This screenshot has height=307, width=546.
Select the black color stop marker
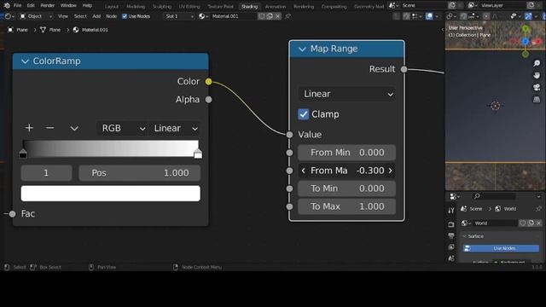[23, 153]
